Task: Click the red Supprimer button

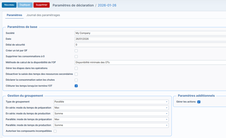Action: tap(41, 5)
